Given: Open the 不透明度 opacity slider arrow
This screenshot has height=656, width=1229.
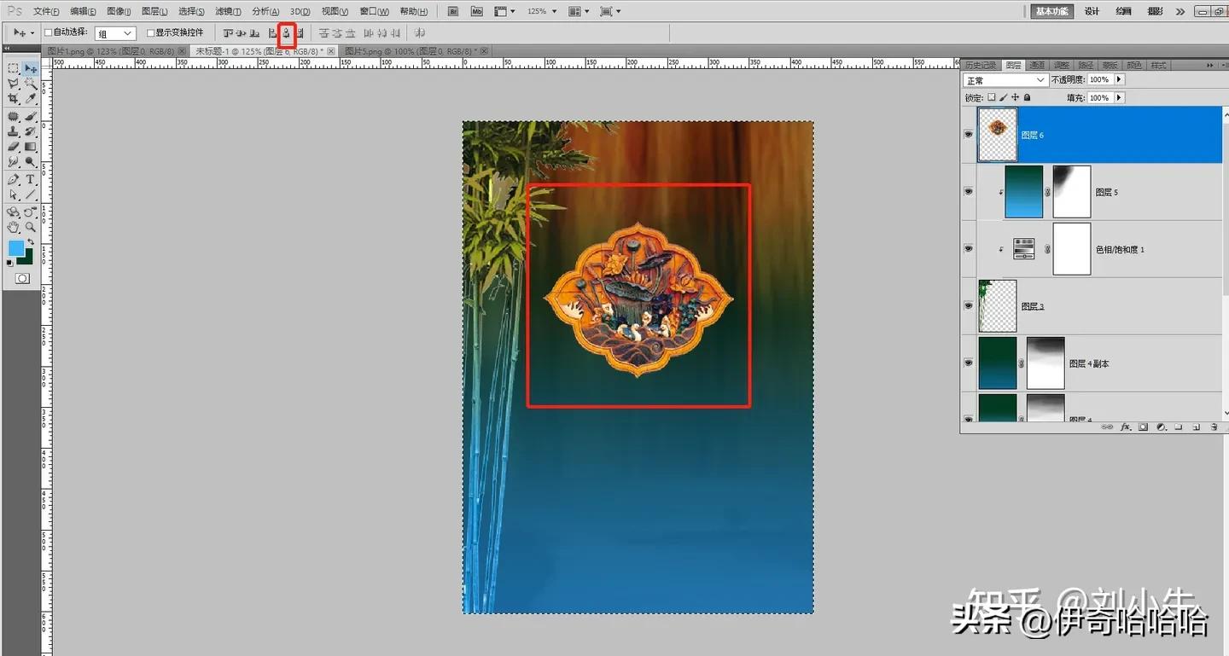Looking at the screenshot, I should (x=1119, y=79).
